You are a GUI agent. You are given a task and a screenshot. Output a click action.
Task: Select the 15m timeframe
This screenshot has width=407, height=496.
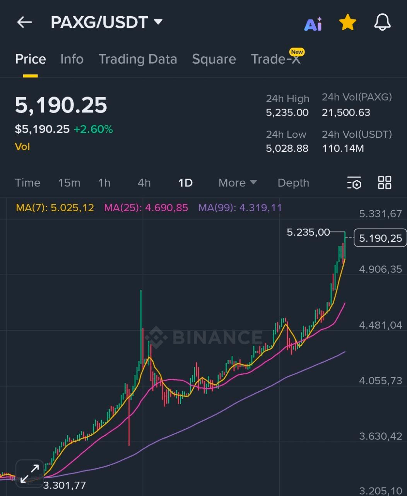tap(69, 183)
